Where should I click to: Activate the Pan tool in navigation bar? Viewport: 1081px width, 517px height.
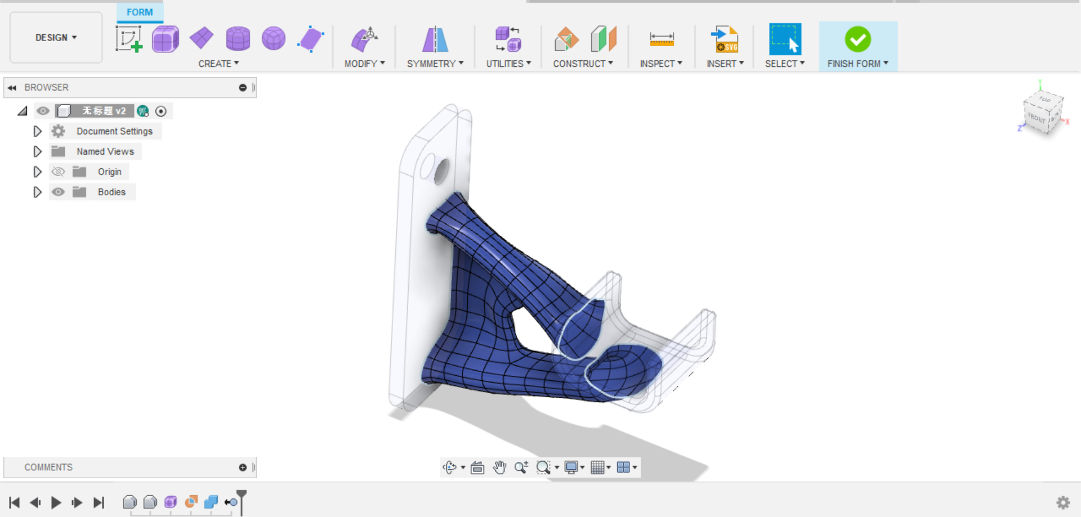pos(500,467)
